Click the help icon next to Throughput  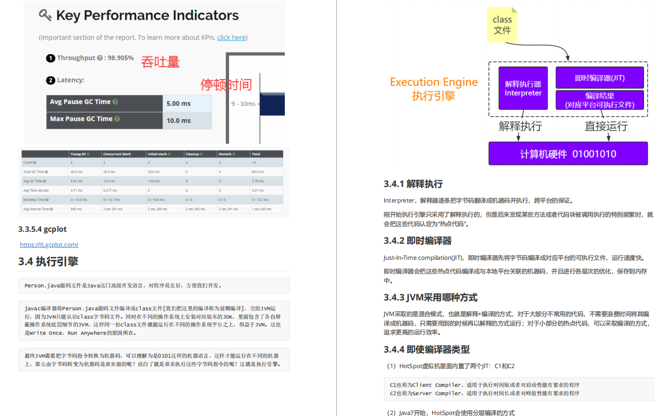[99, 58]
